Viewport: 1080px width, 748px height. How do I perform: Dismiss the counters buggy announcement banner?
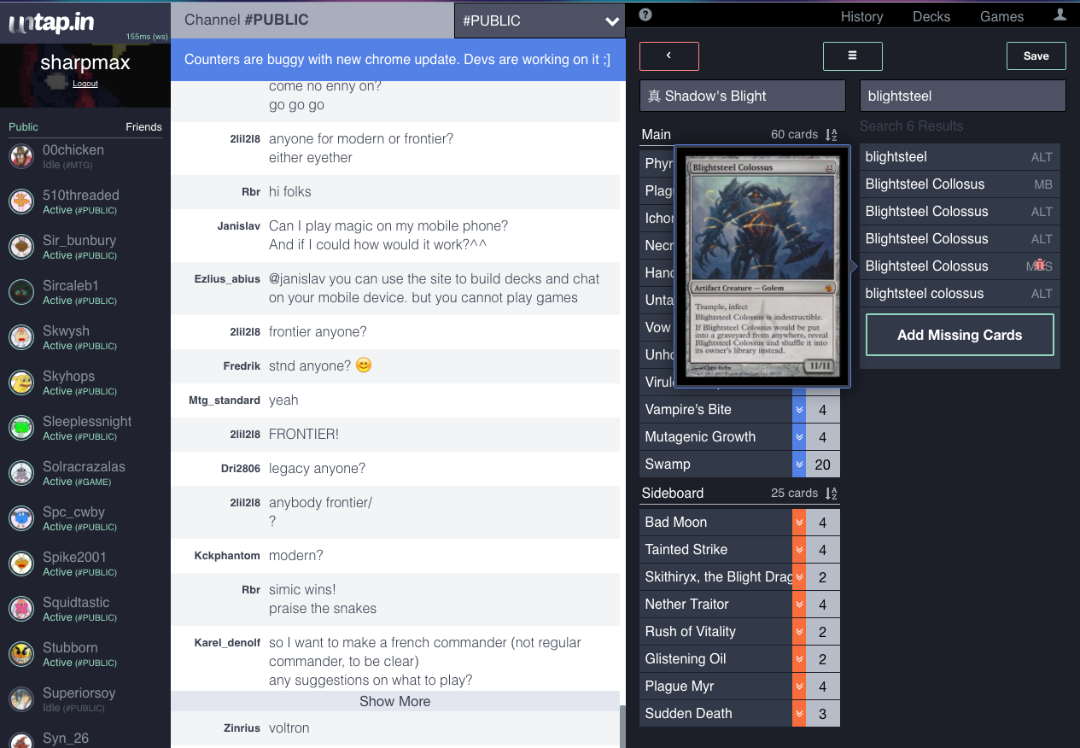tap(398, 60)
